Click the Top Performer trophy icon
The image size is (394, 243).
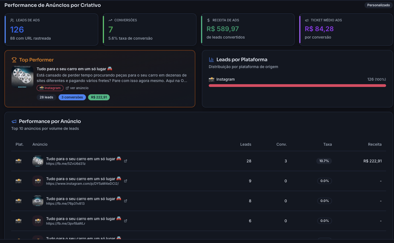click(14, 60)
